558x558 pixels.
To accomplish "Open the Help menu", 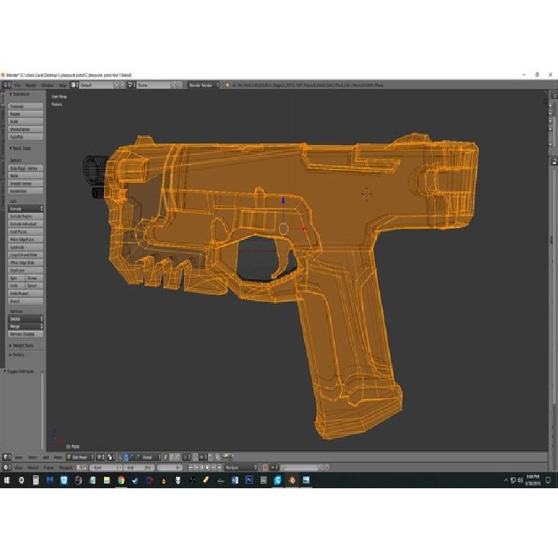I will click(x=63, y=85).
